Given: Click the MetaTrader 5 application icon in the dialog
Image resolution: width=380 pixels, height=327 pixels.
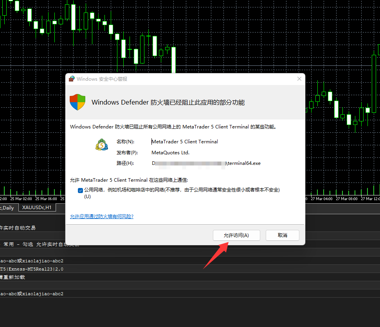Looking at the screenshot, I should coord(102,145).
